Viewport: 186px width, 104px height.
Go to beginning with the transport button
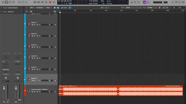[x=42, y=2]
